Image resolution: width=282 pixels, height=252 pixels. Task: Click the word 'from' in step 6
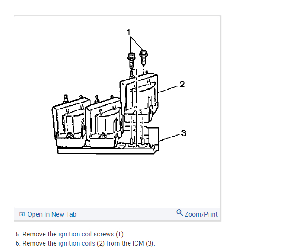113,243
